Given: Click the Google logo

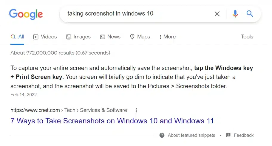Looking at the screenshot, I should tap(26, 14).
